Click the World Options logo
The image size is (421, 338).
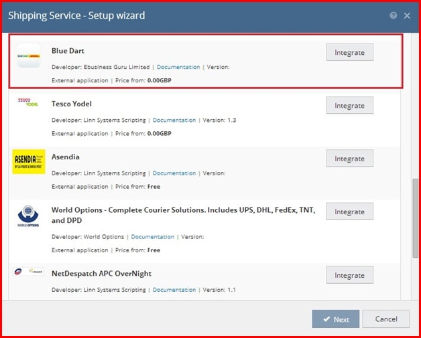click(x=28, y=216)
